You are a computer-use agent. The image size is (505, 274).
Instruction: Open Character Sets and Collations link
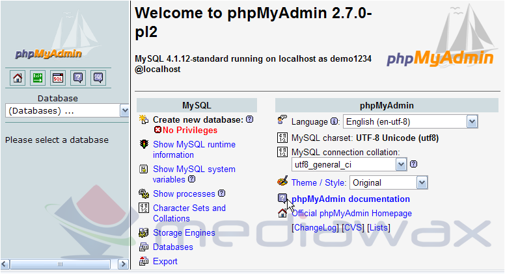click(189, 213)
